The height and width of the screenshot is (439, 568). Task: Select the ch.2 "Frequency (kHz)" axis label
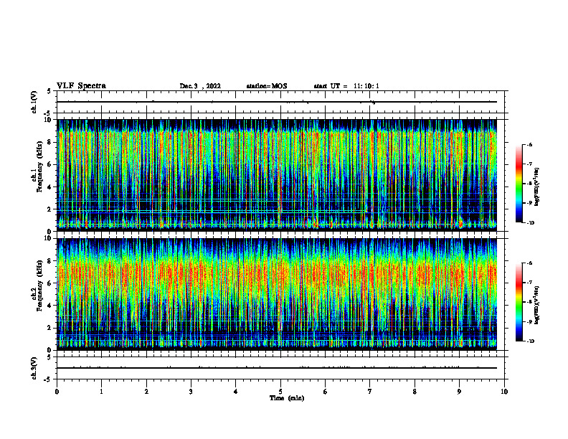[39, 285]
